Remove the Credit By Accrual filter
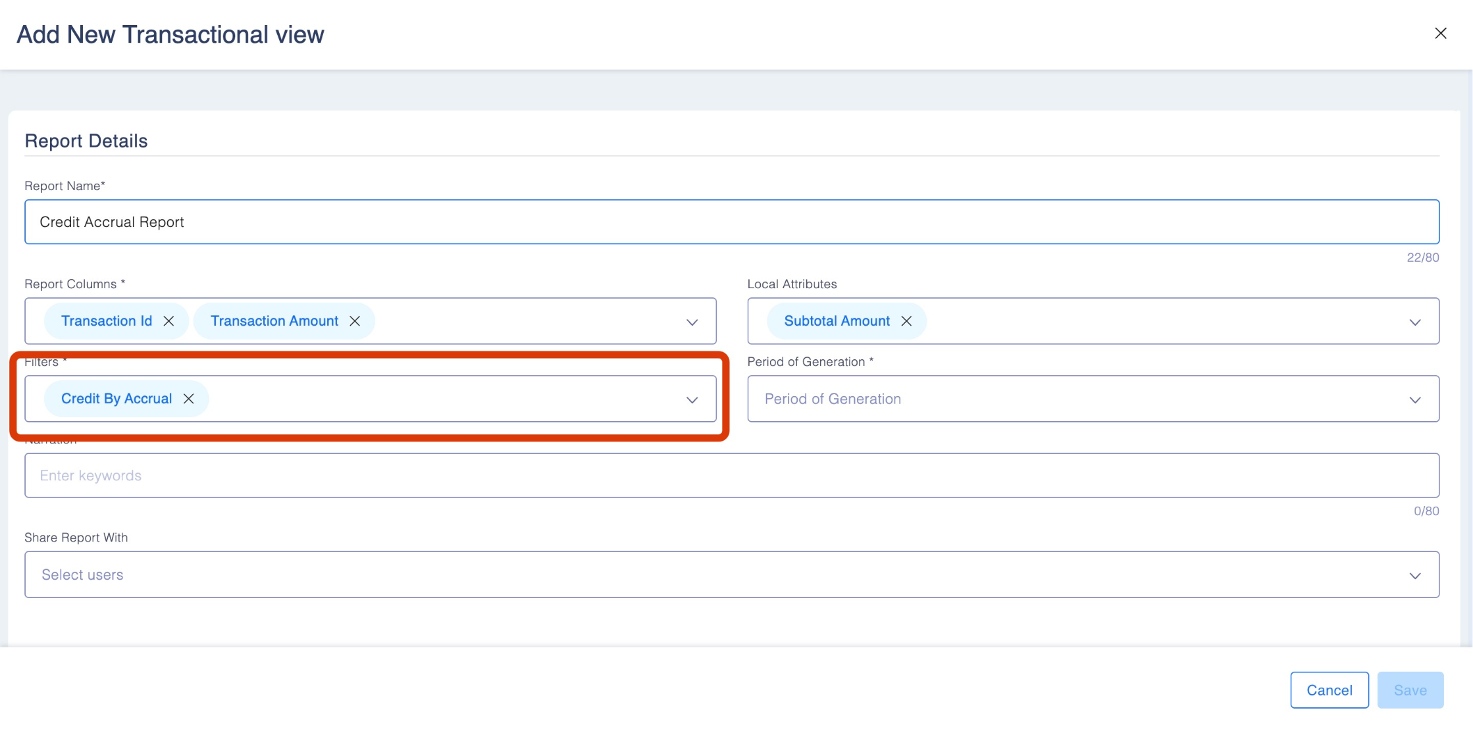This screenshot has width=1473, height=733. 189,399
